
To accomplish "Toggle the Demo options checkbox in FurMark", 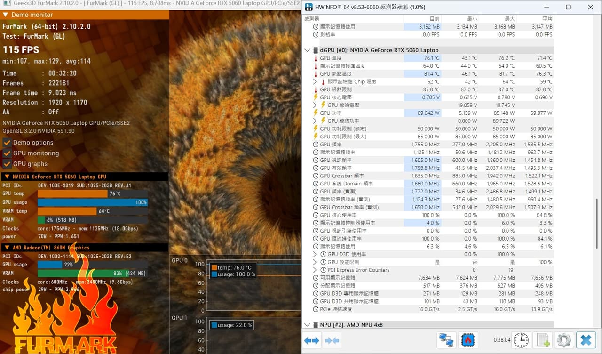I will [7, 143].
